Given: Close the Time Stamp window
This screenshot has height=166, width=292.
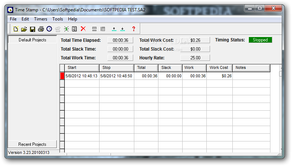Looking at the screenshot, I should click(273, 8).
